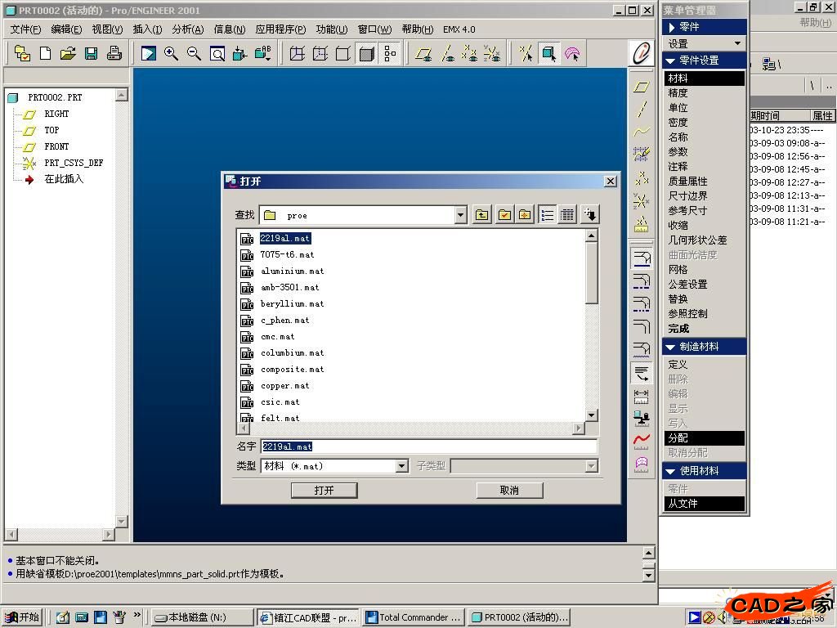
Task: Click the zoom in magnifier icon
Action: point(171,54)
